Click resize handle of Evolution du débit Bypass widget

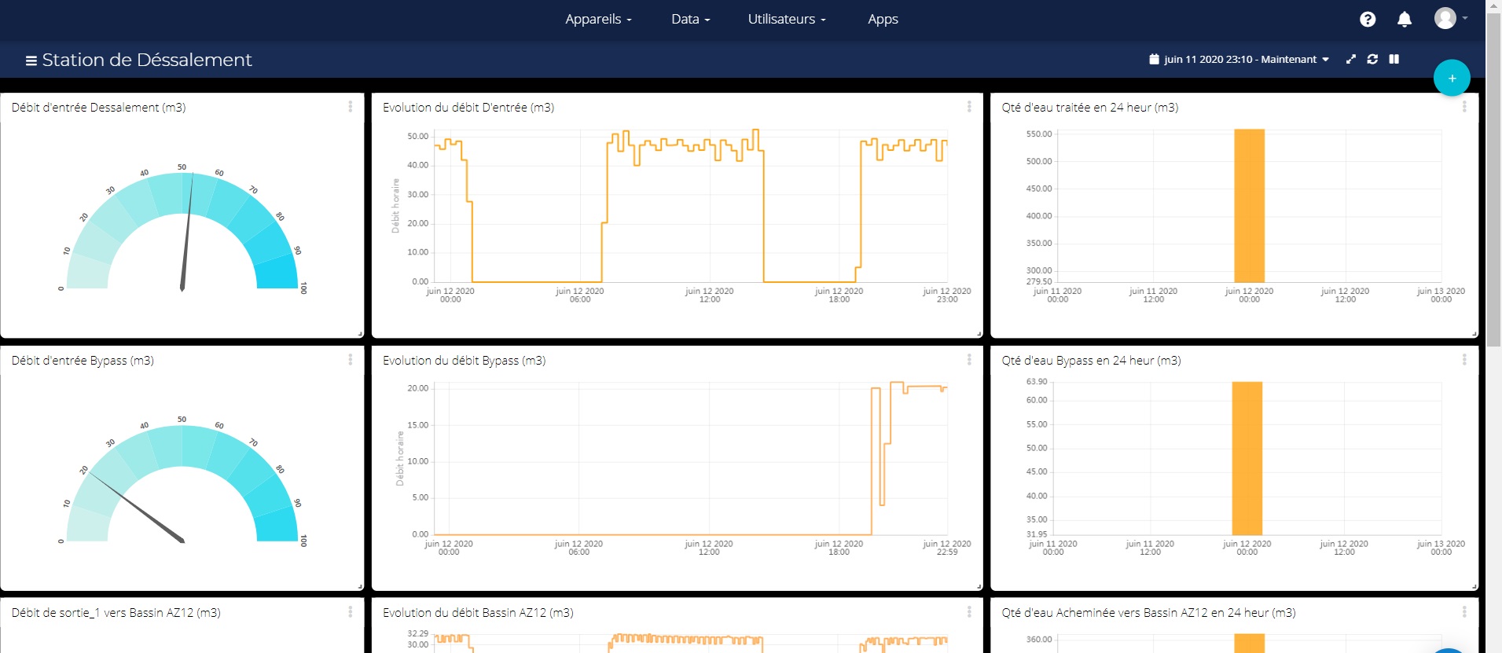point(979,586)
